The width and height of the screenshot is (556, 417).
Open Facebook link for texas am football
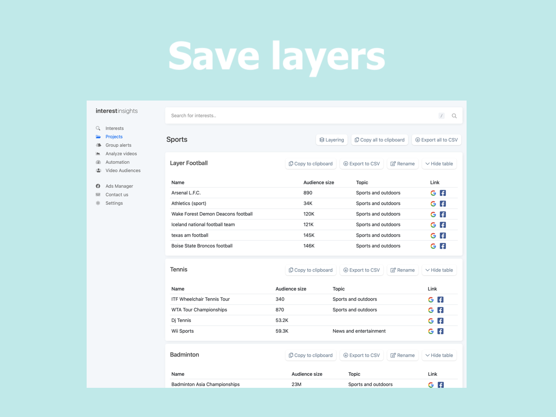click(443, 236)
